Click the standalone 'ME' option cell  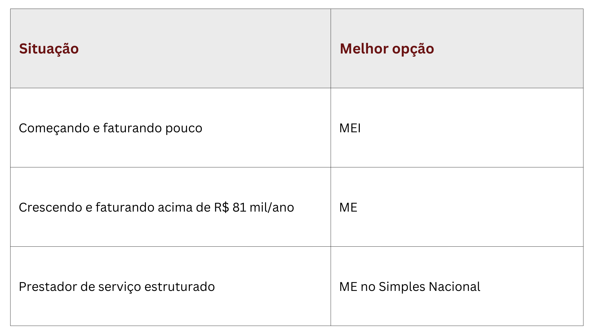pyautogui.click(x=348, y=207)
